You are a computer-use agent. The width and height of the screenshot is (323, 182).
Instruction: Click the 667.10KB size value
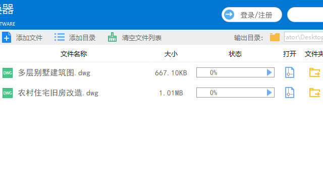pyautogui.click(x=171, y=73)
